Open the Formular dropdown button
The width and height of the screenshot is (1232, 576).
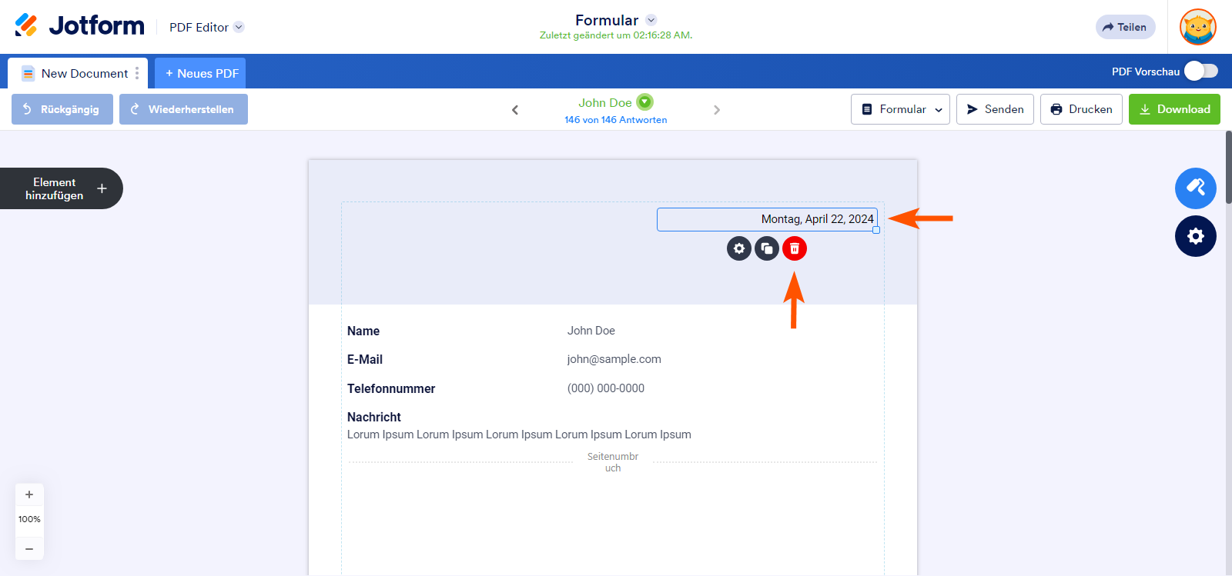(x=900, y=109)
